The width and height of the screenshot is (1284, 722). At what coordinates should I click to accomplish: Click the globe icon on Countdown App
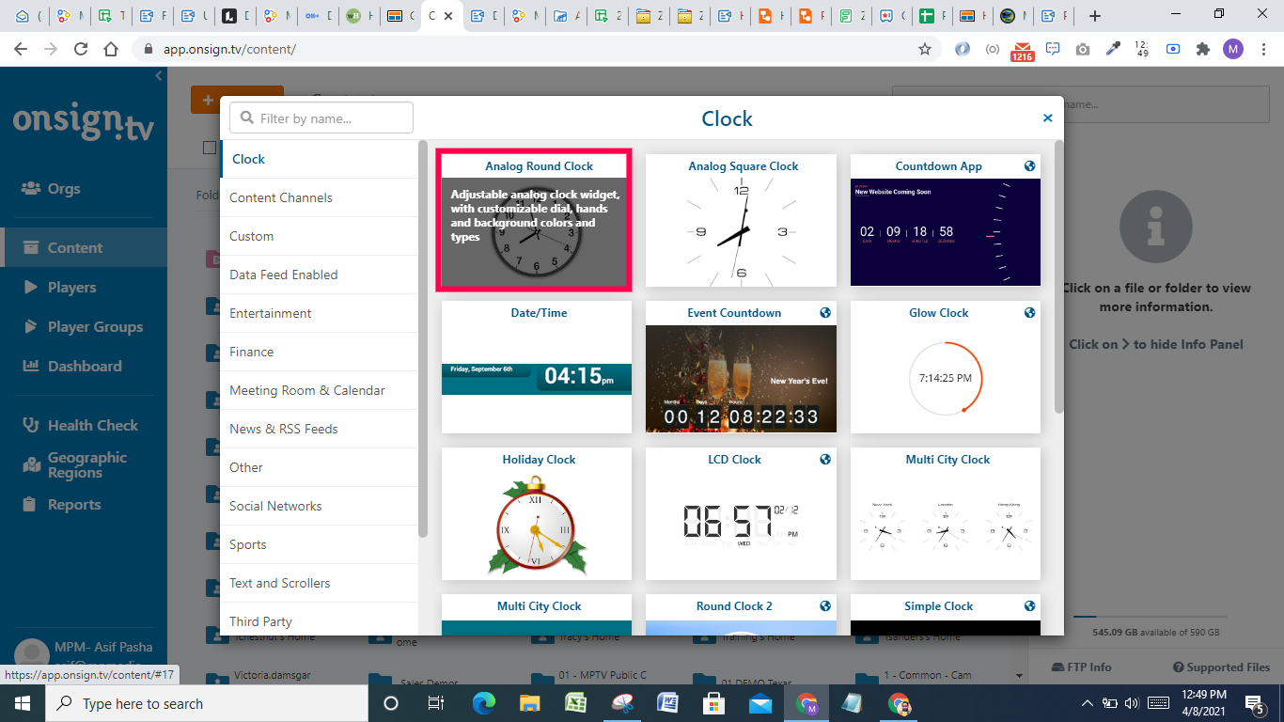(1030, 166)
